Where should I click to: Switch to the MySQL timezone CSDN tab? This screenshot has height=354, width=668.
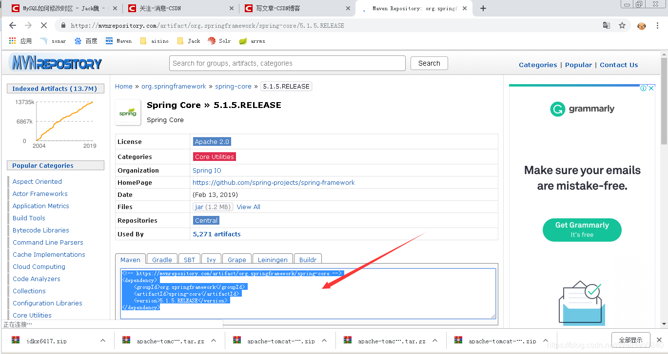pyautogui.click(x=63, y=8)
